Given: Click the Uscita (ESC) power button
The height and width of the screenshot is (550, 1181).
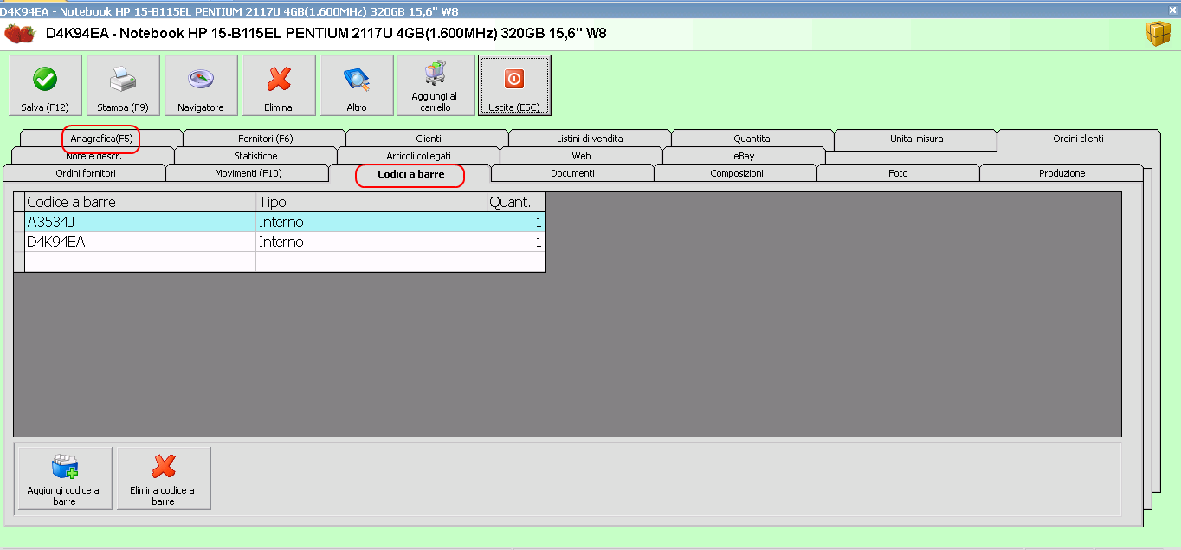Looking at the screenshot, I should click(x=514, y=85).
